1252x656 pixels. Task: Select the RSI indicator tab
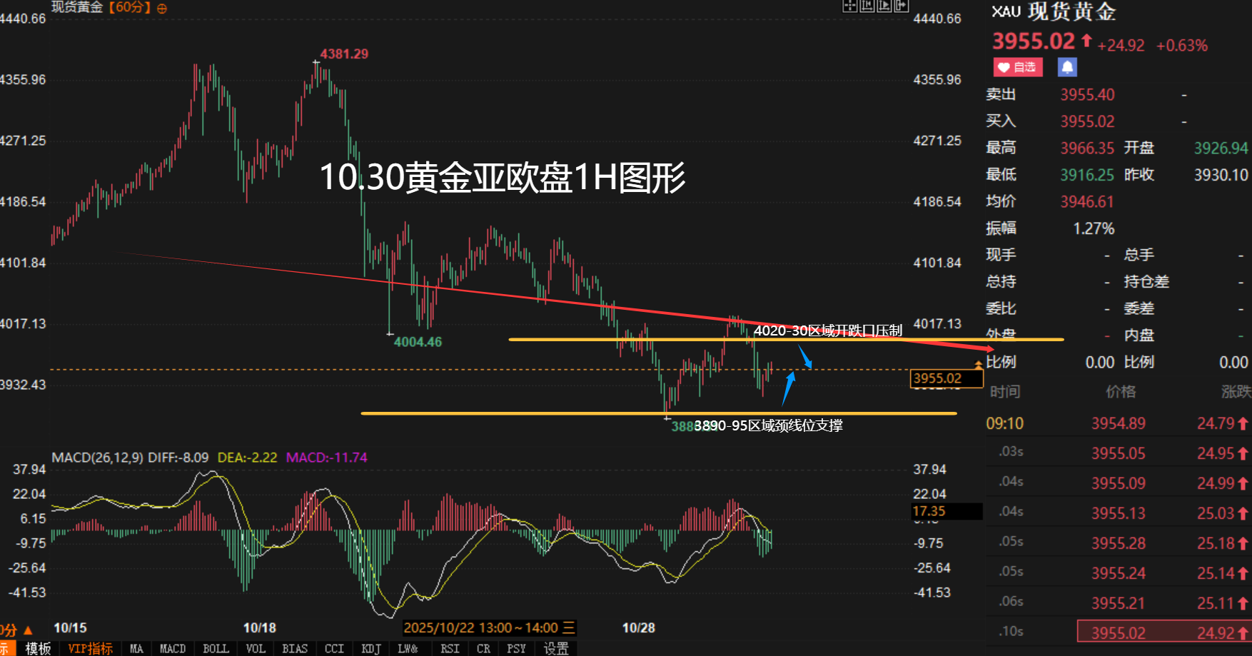450,648
